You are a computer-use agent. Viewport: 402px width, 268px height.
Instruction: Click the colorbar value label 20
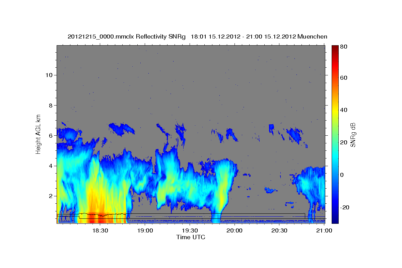343,142
